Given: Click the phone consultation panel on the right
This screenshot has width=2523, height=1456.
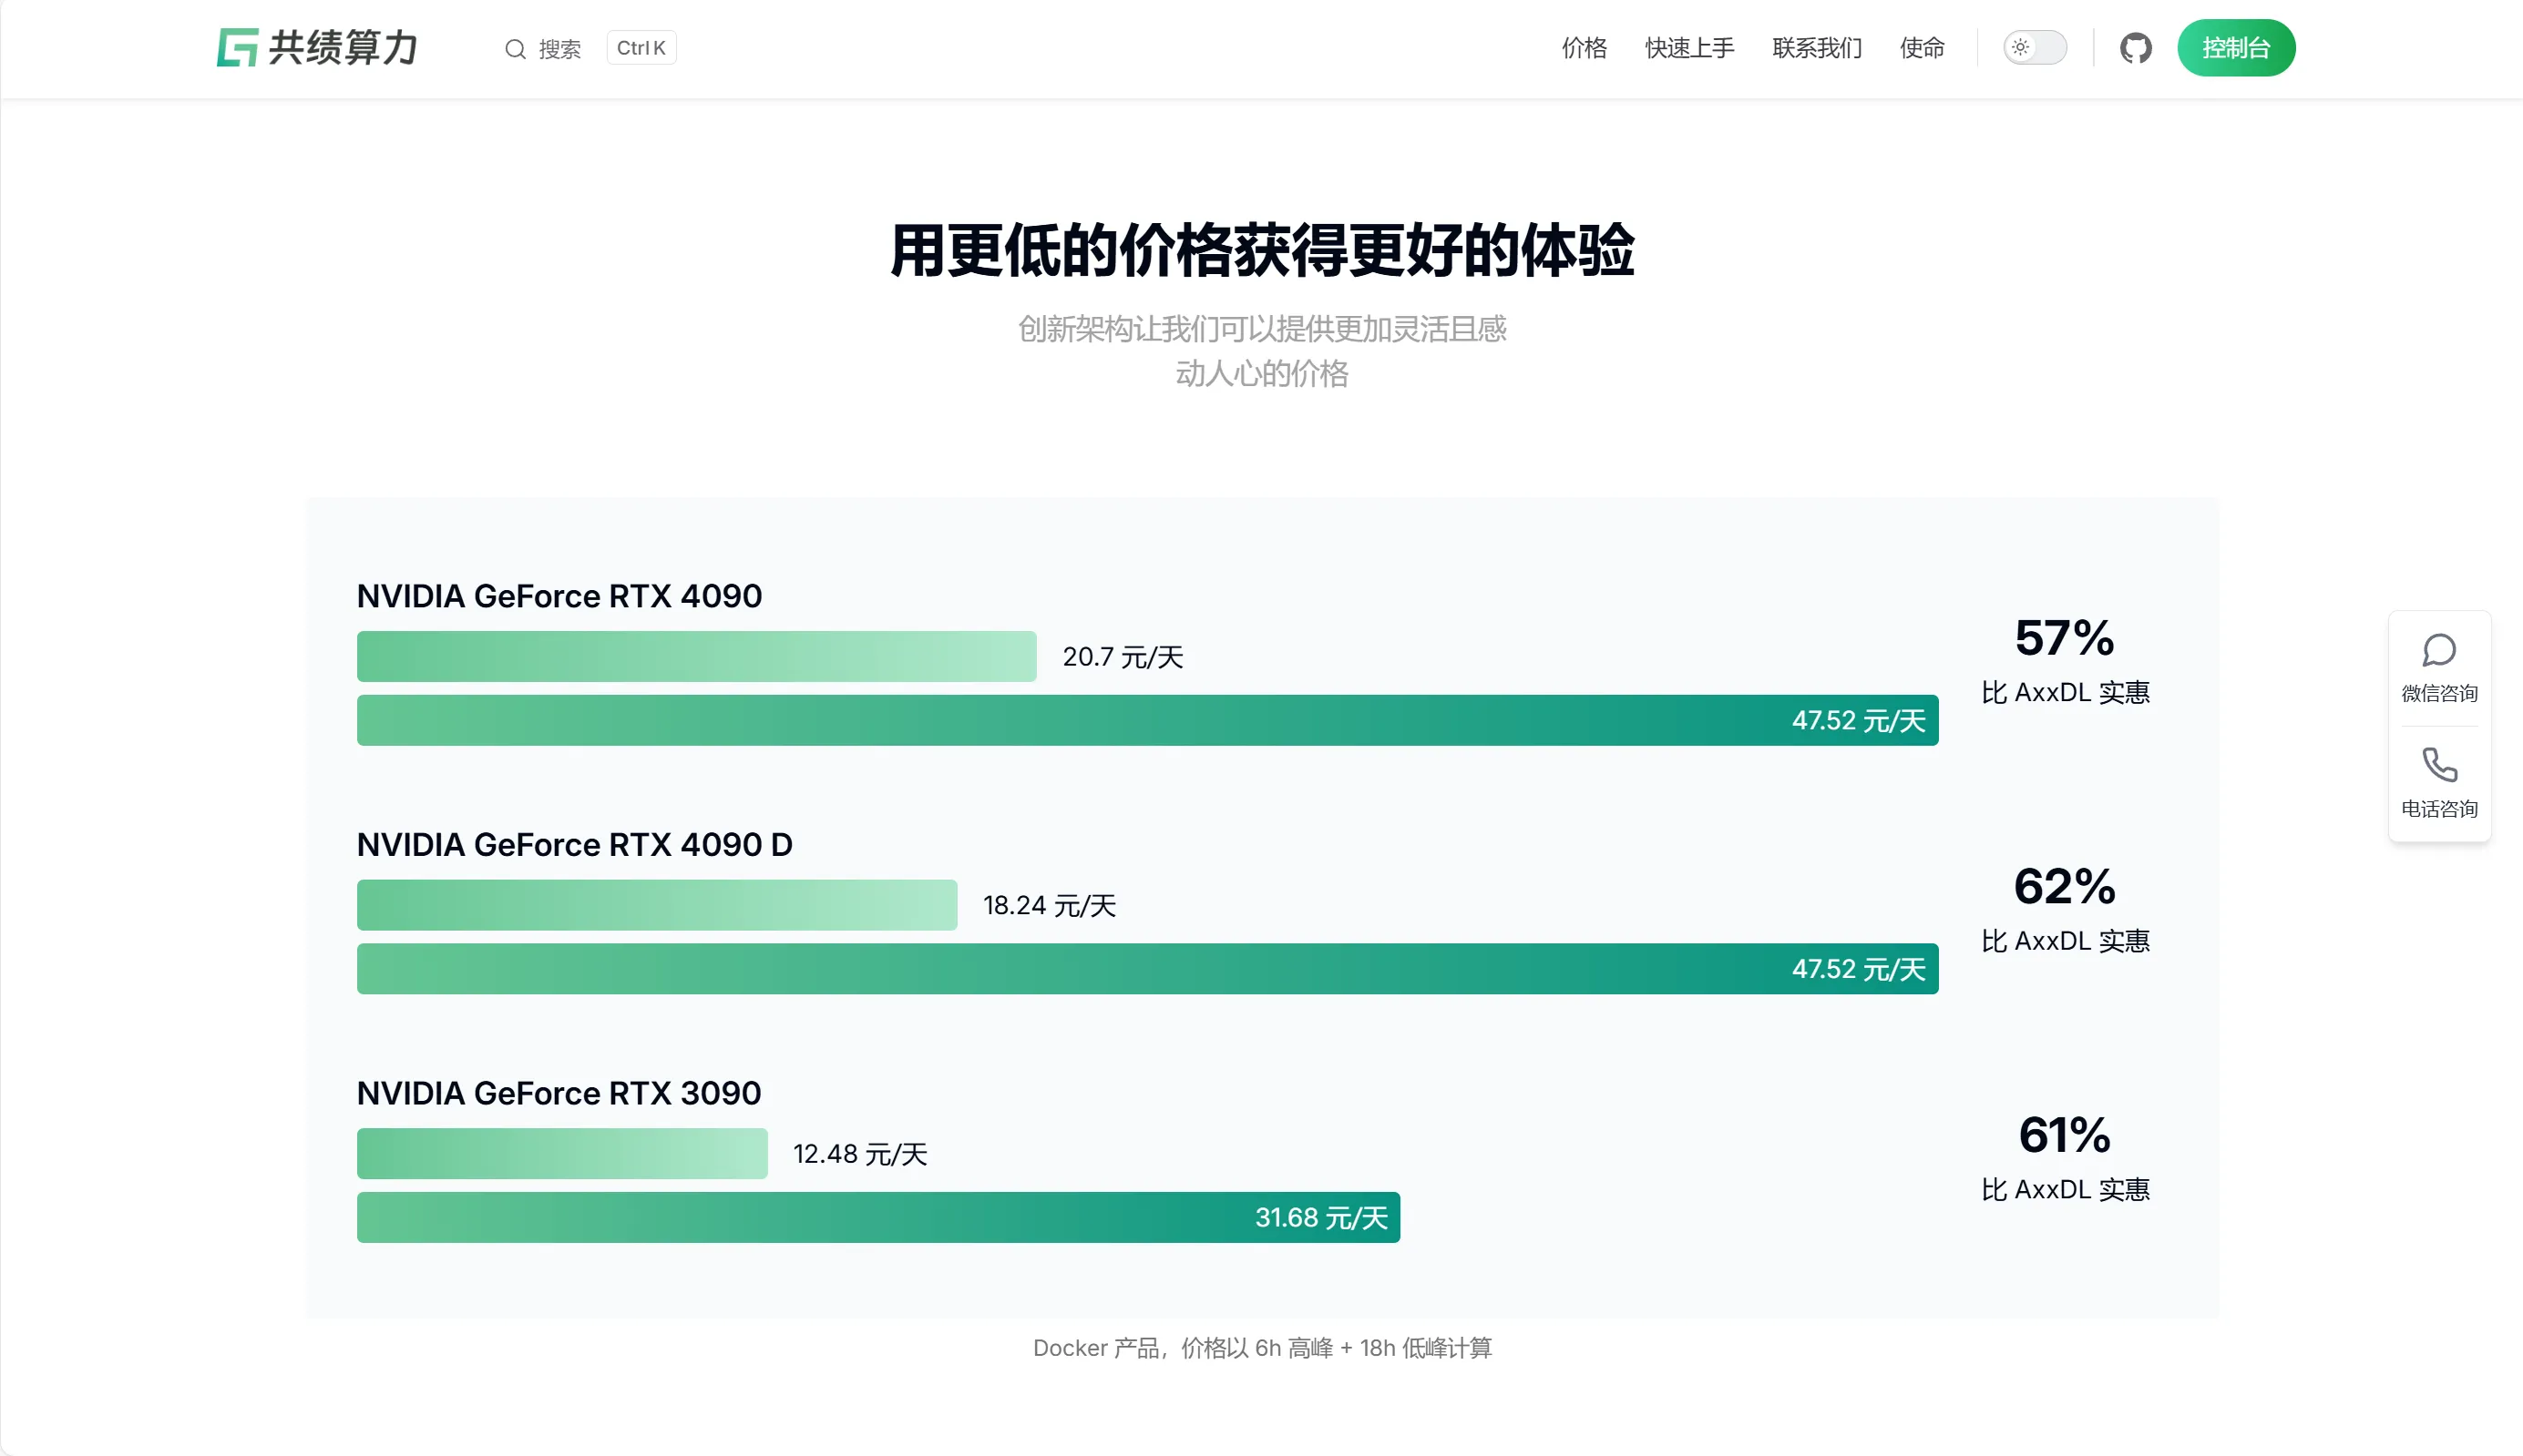Looking at the screenshot, I should click(x=2440, y=784).
